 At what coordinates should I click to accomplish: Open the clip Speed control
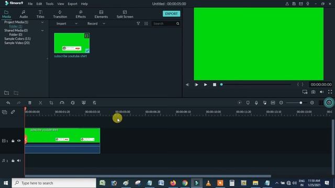[62, 103]
